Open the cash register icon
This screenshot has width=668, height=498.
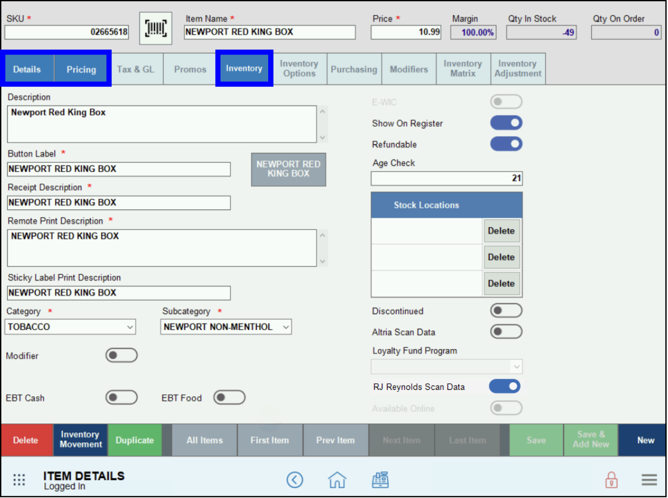(x=380, y=480)
